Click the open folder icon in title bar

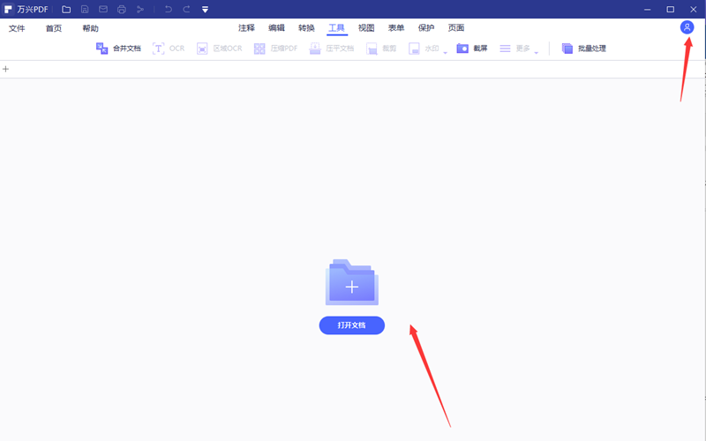pos(66,9)
